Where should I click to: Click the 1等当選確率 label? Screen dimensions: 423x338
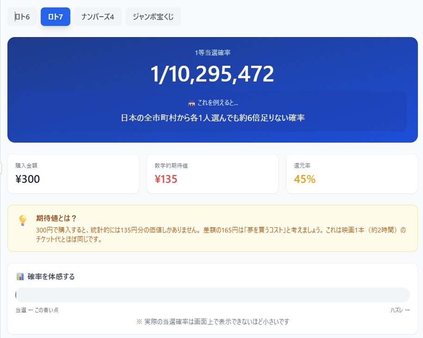tap(212, 53)
